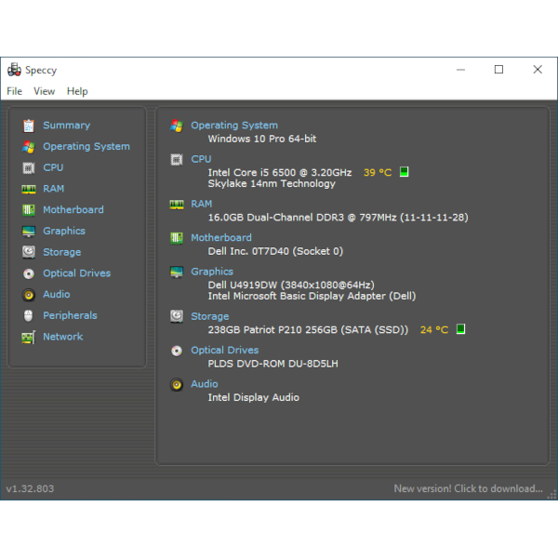Screen dimensions: 558x558
Task: Click the Graphics monitor icon in summary pane
Action: (x=177, y=272)
